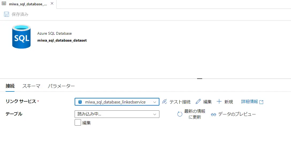The image size is (291, 144).
Task: Click the pencil icon next to 編集
Action: (x=198, y=101)
